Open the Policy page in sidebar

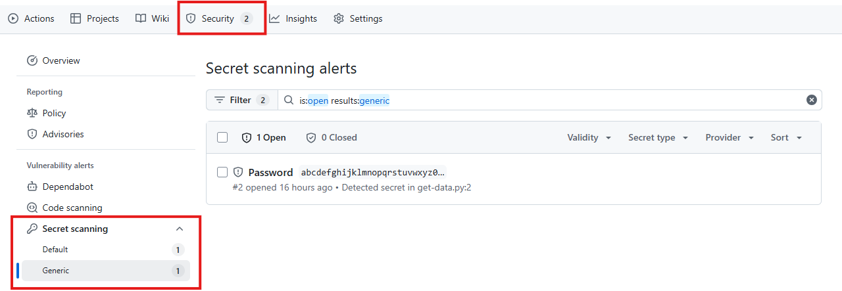pos(106,113)
